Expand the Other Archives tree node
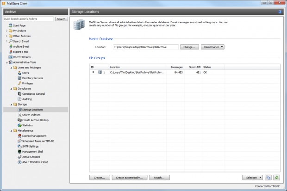Screen dimensions: 287x191 [7, 36]
